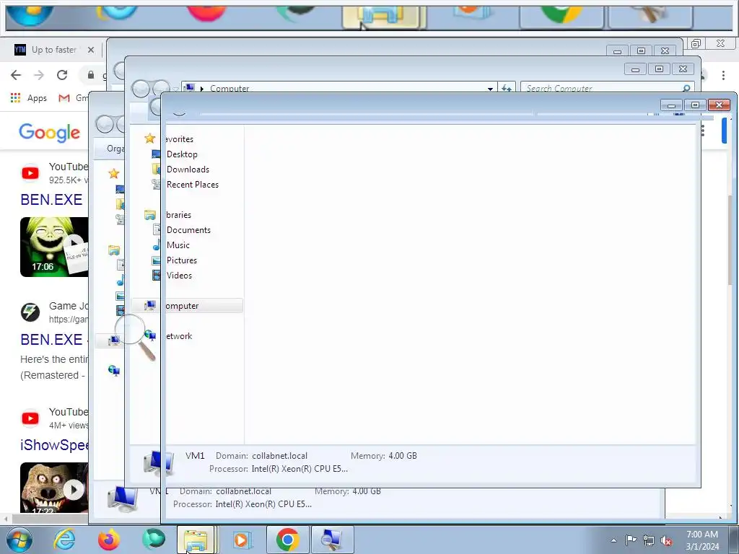Click the Back button of the Computer window
739x554 pixels.
click(140, 89)
